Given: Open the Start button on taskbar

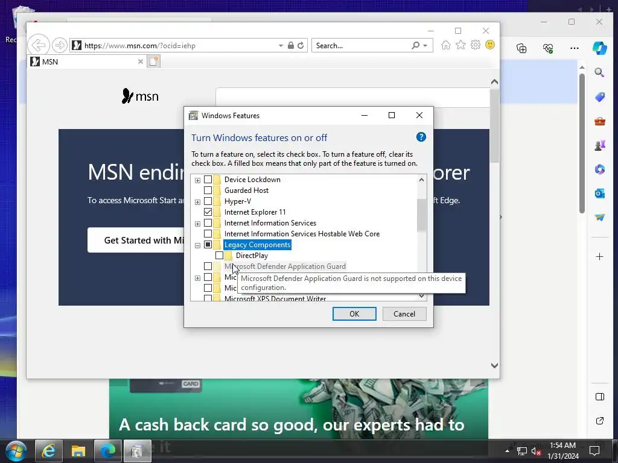Looking at the screenshot, I should 16,451.
